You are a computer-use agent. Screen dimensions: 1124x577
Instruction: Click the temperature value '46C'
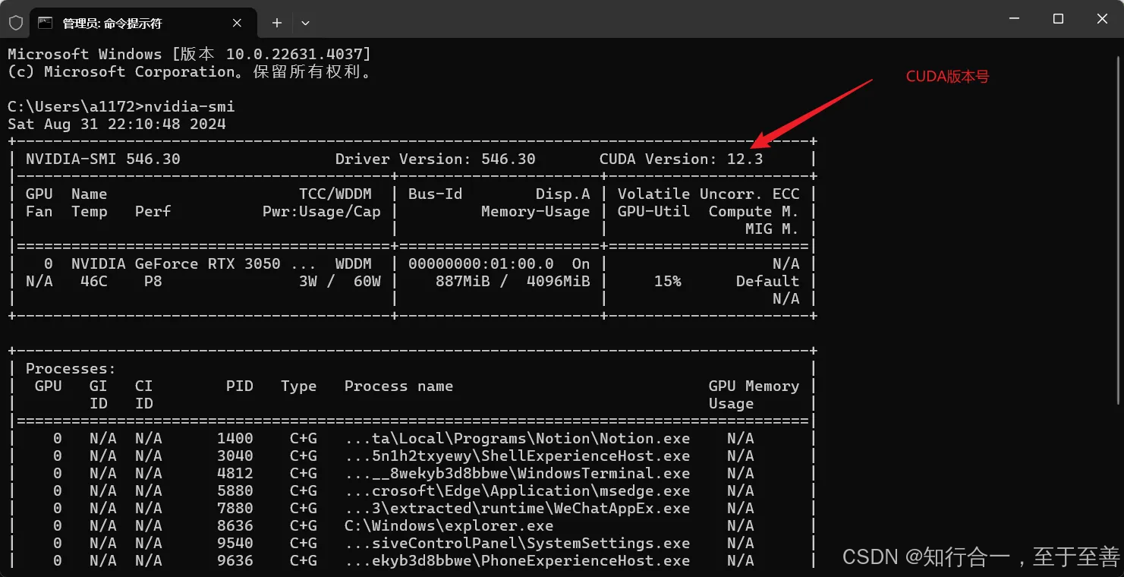94,281
